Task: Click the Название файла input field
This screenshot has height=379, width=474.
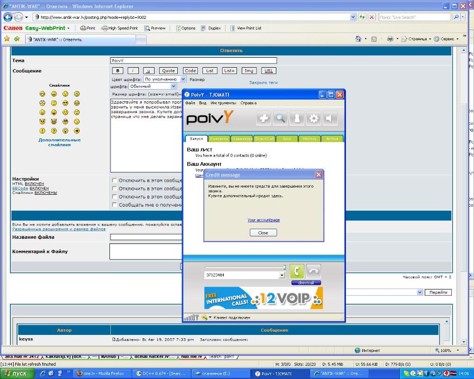Action: [x=146, y=237]
